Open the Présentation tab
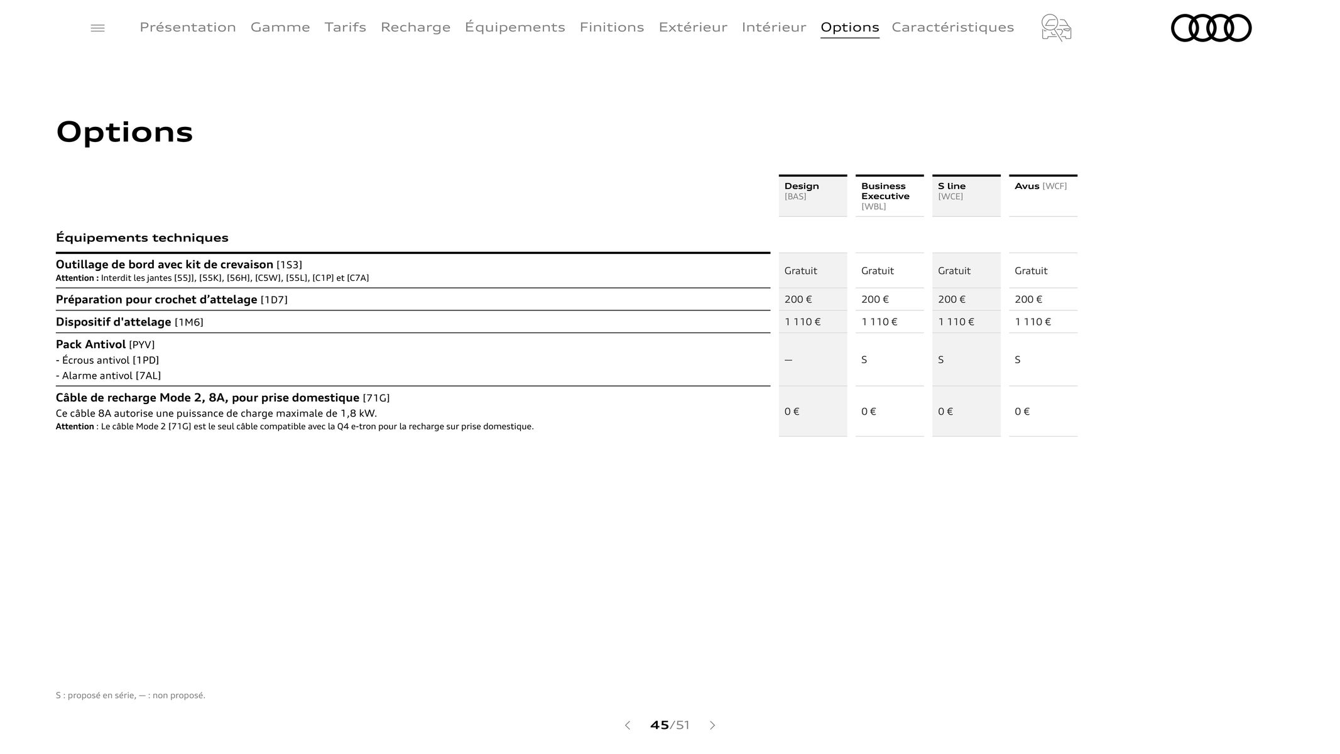The image size is (1340, 754). tap(188, 27)
